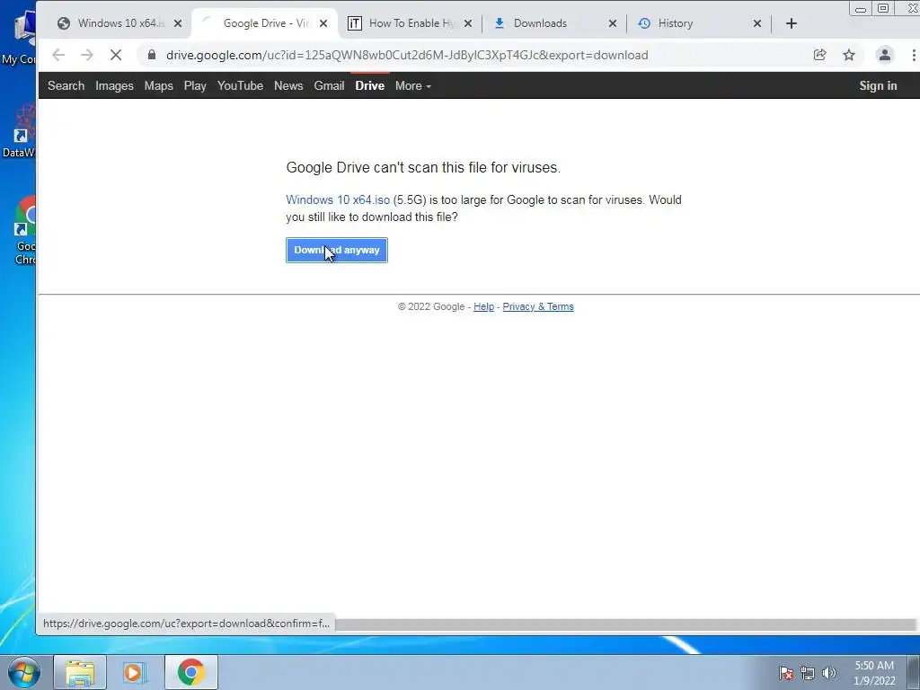Close the Downloads tab

click(613, 23)
